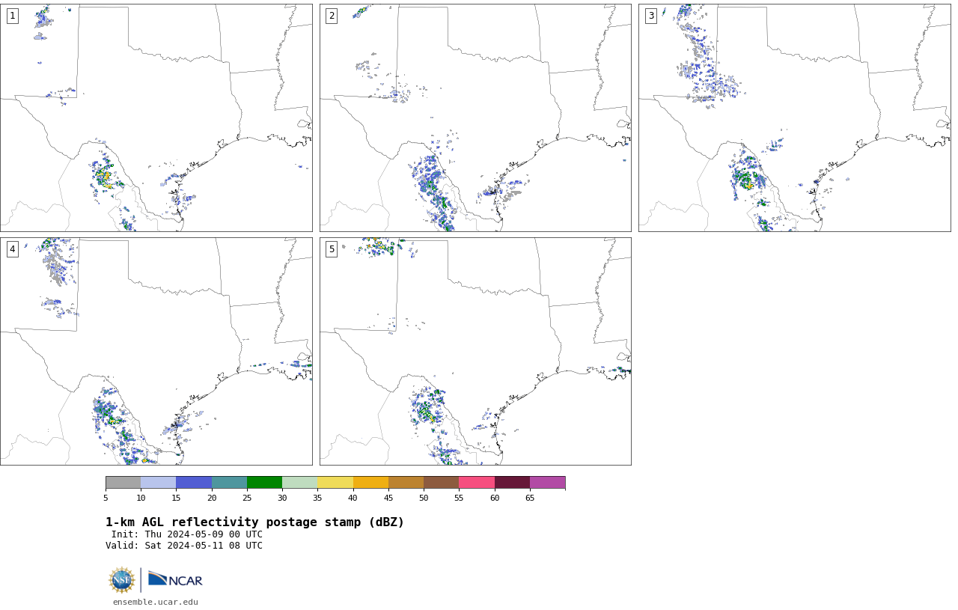
Task: Click the colorbar tick label 20
Action: tap(212, 498)
